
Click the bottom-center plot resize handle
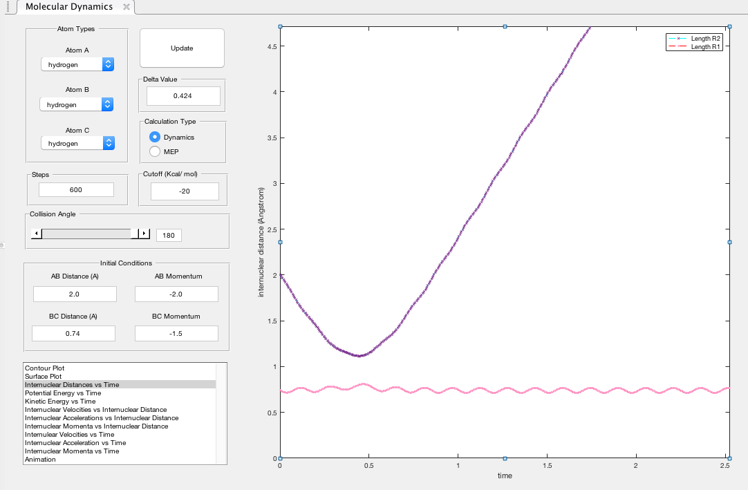tap(505, 458)
